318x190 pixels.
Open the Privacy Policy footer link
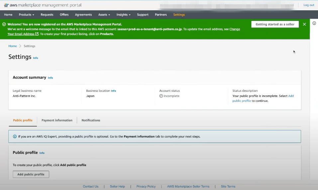point(146,186)
